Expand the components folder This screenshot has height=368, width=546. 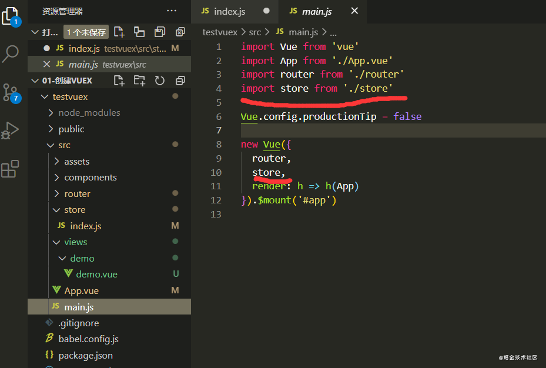coord(57,178)
